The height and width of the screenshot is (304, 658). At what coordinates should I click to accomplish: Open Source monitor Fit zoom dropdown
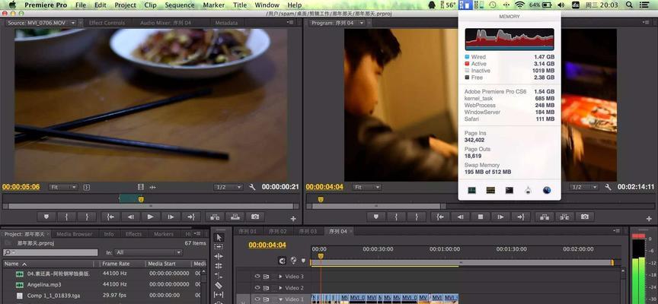coord(63,187)
